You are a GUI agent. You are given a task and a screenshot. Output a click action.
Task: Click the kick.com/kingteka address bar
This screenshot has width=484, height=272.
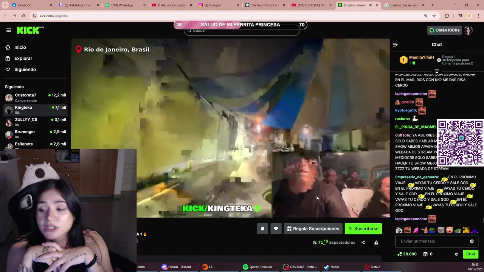pyautogui.click(x=227, y=16)
